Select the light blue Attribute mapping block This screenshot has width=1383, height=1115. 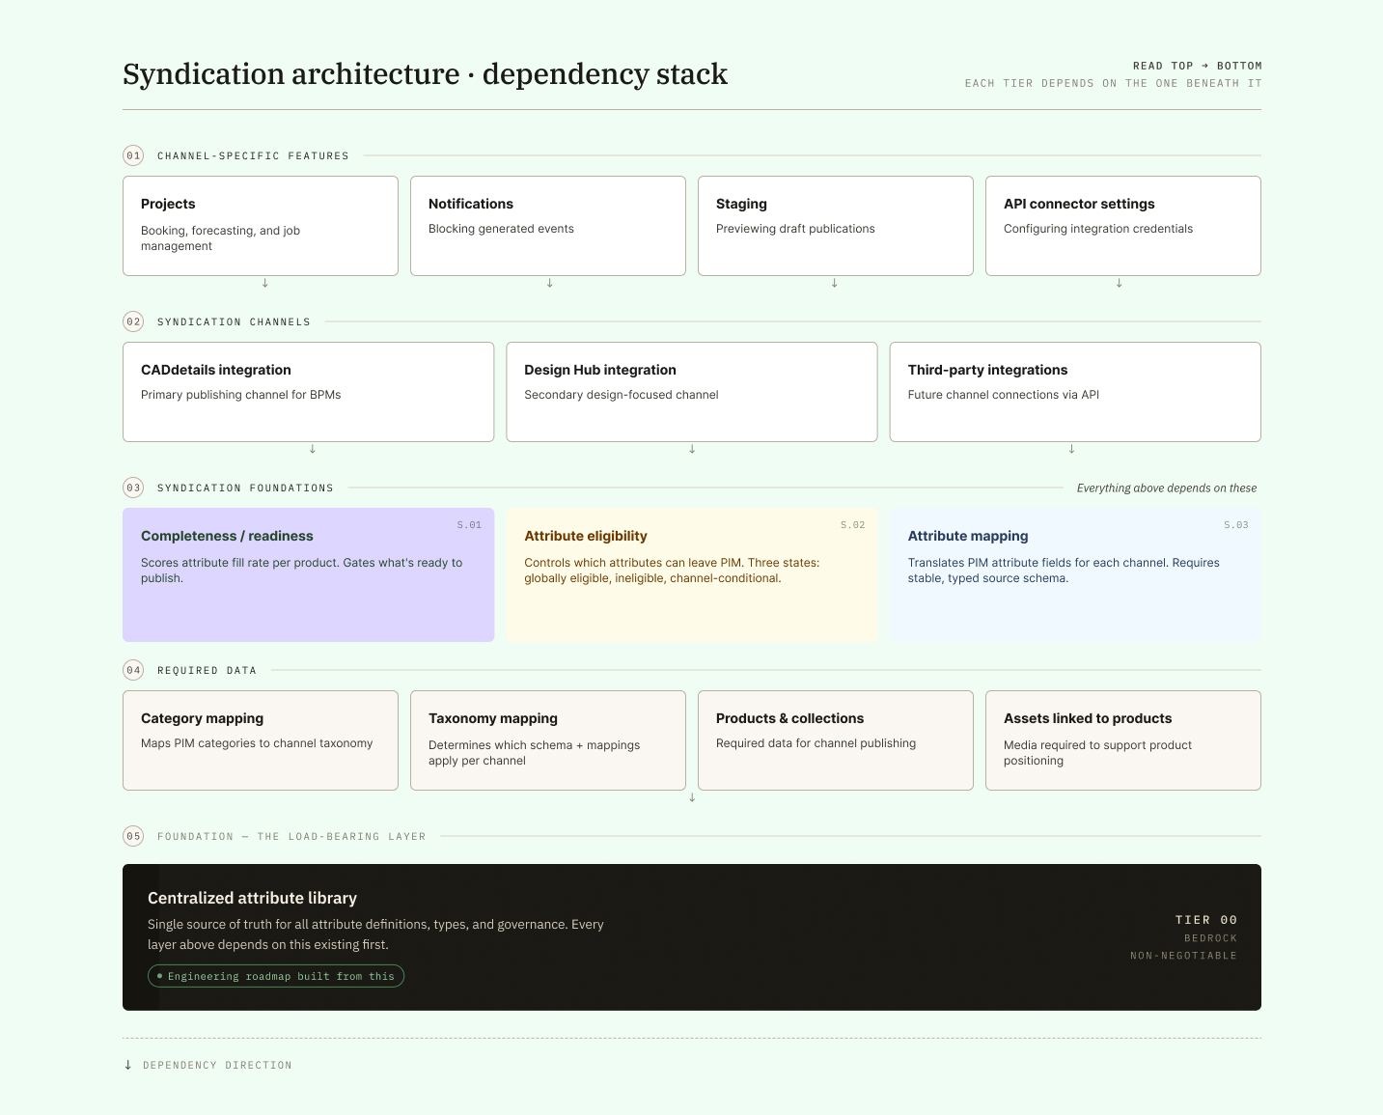(1074, 574)
